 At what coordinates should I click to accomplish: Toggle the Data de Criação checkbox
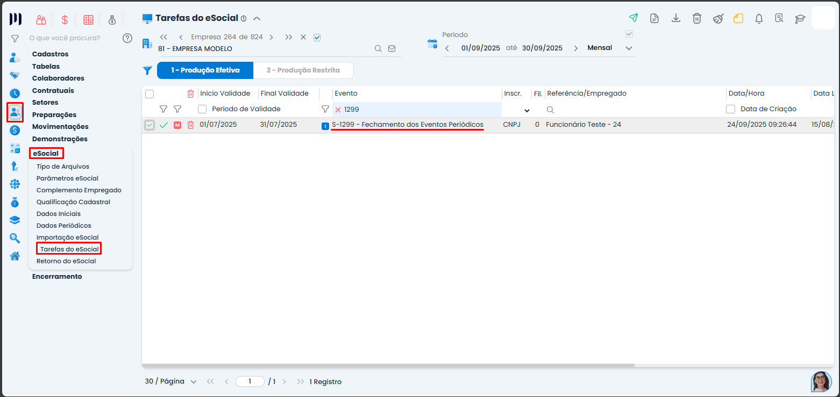pos(731,109)
